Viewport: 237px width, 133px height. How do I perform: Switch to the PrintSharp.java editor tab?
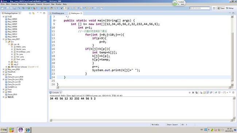58,13
